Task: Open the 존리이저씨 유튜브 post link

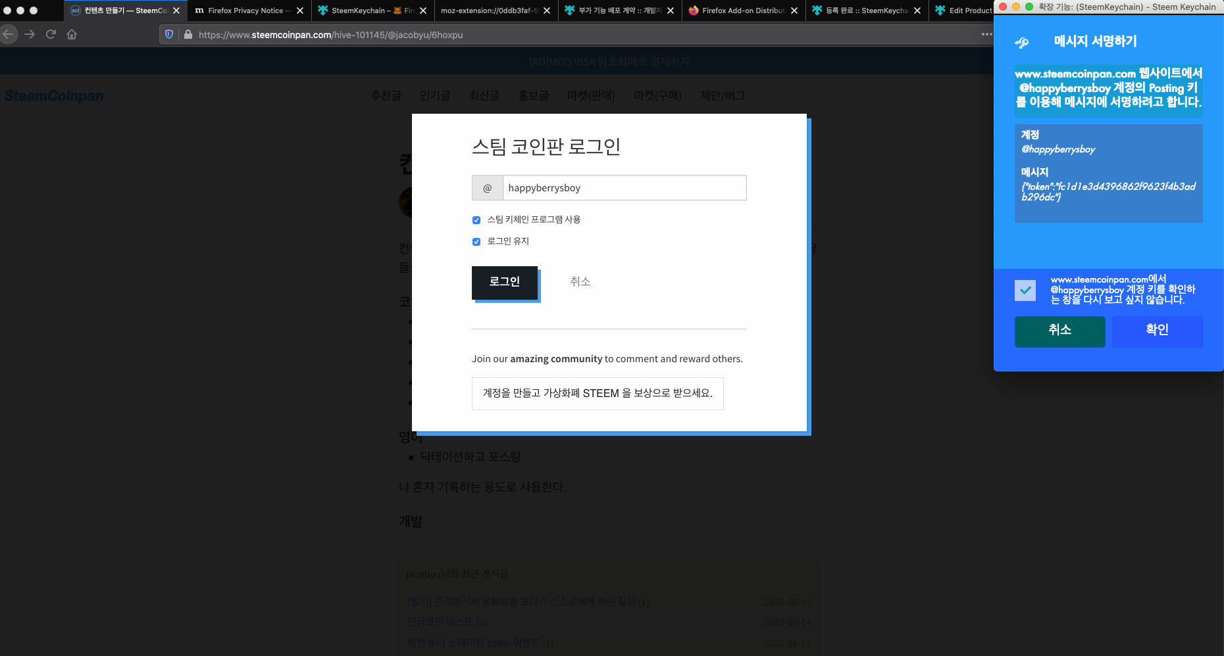Action: click(x=528, y=601)
